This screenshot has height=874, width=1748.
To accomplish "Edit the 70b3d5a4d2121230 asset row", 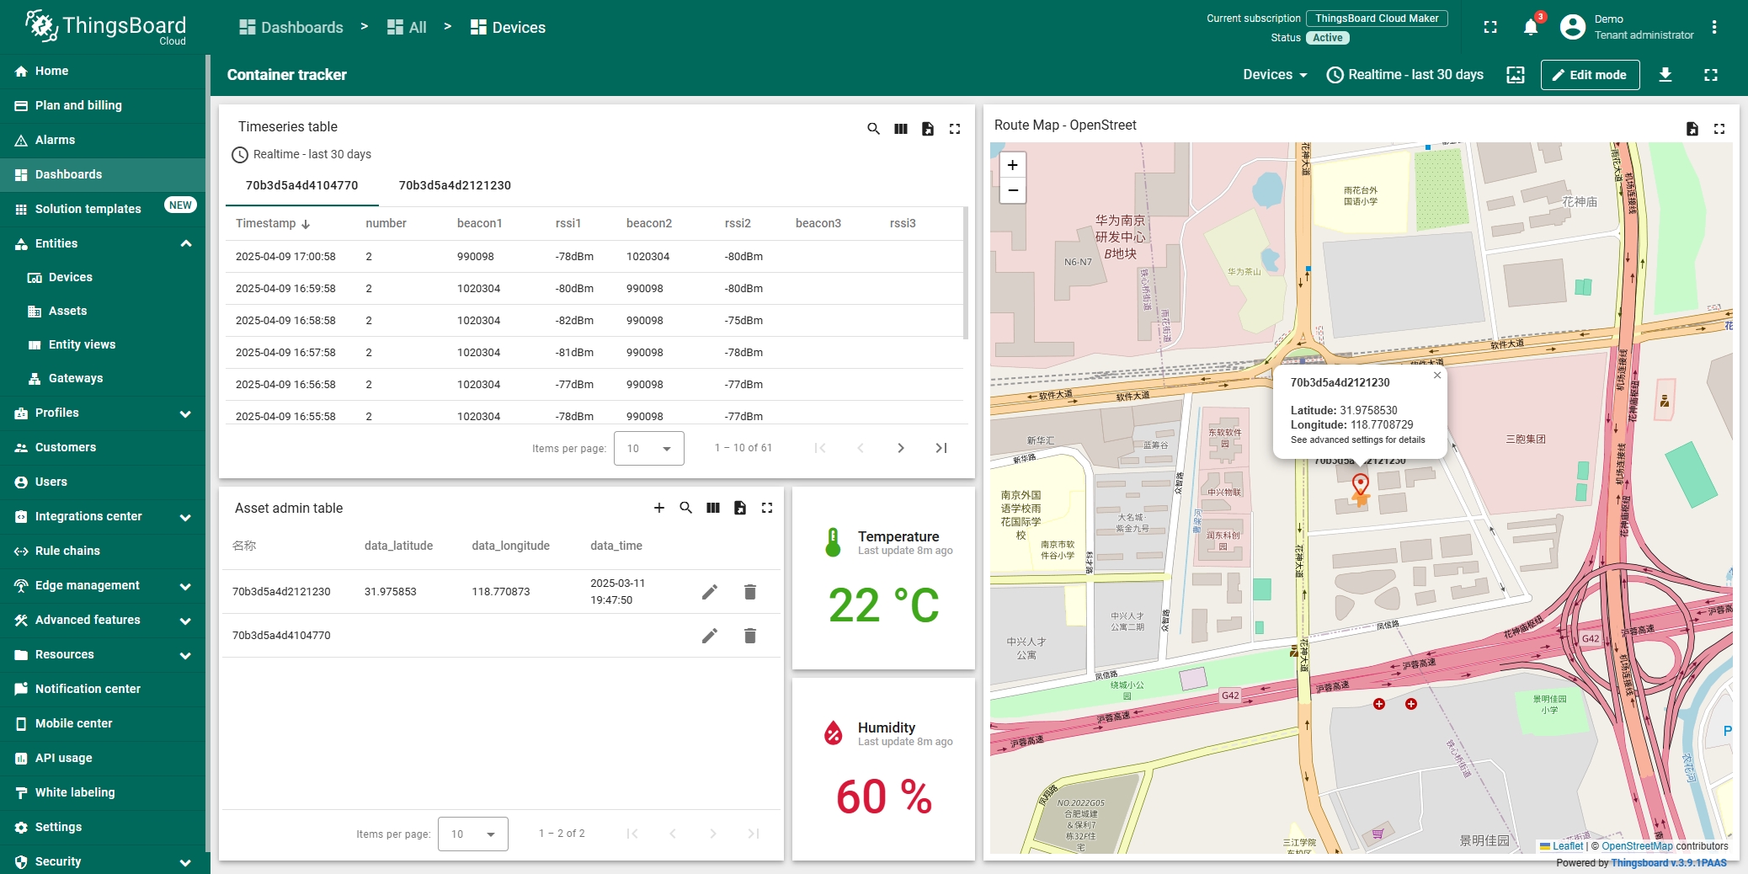I will [x=710, y=592].
